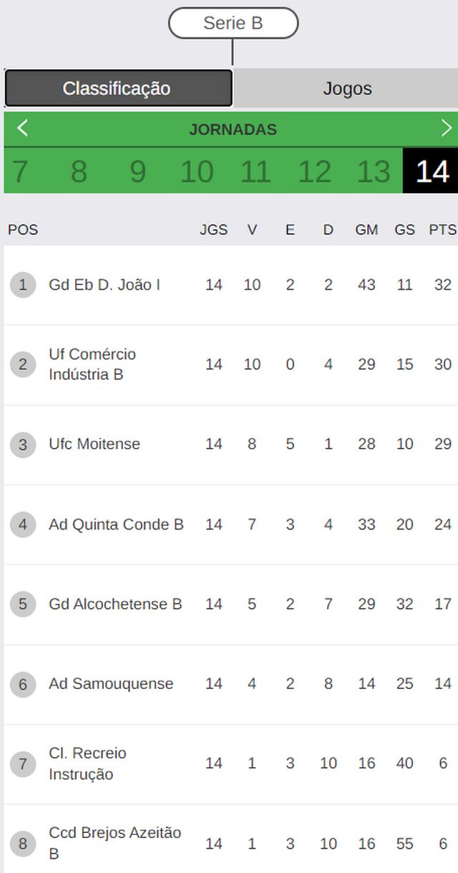This screenshot has width=458, height=873.
Task: Open team Gd Eb D. João I
Action: (x=104, y=285)
